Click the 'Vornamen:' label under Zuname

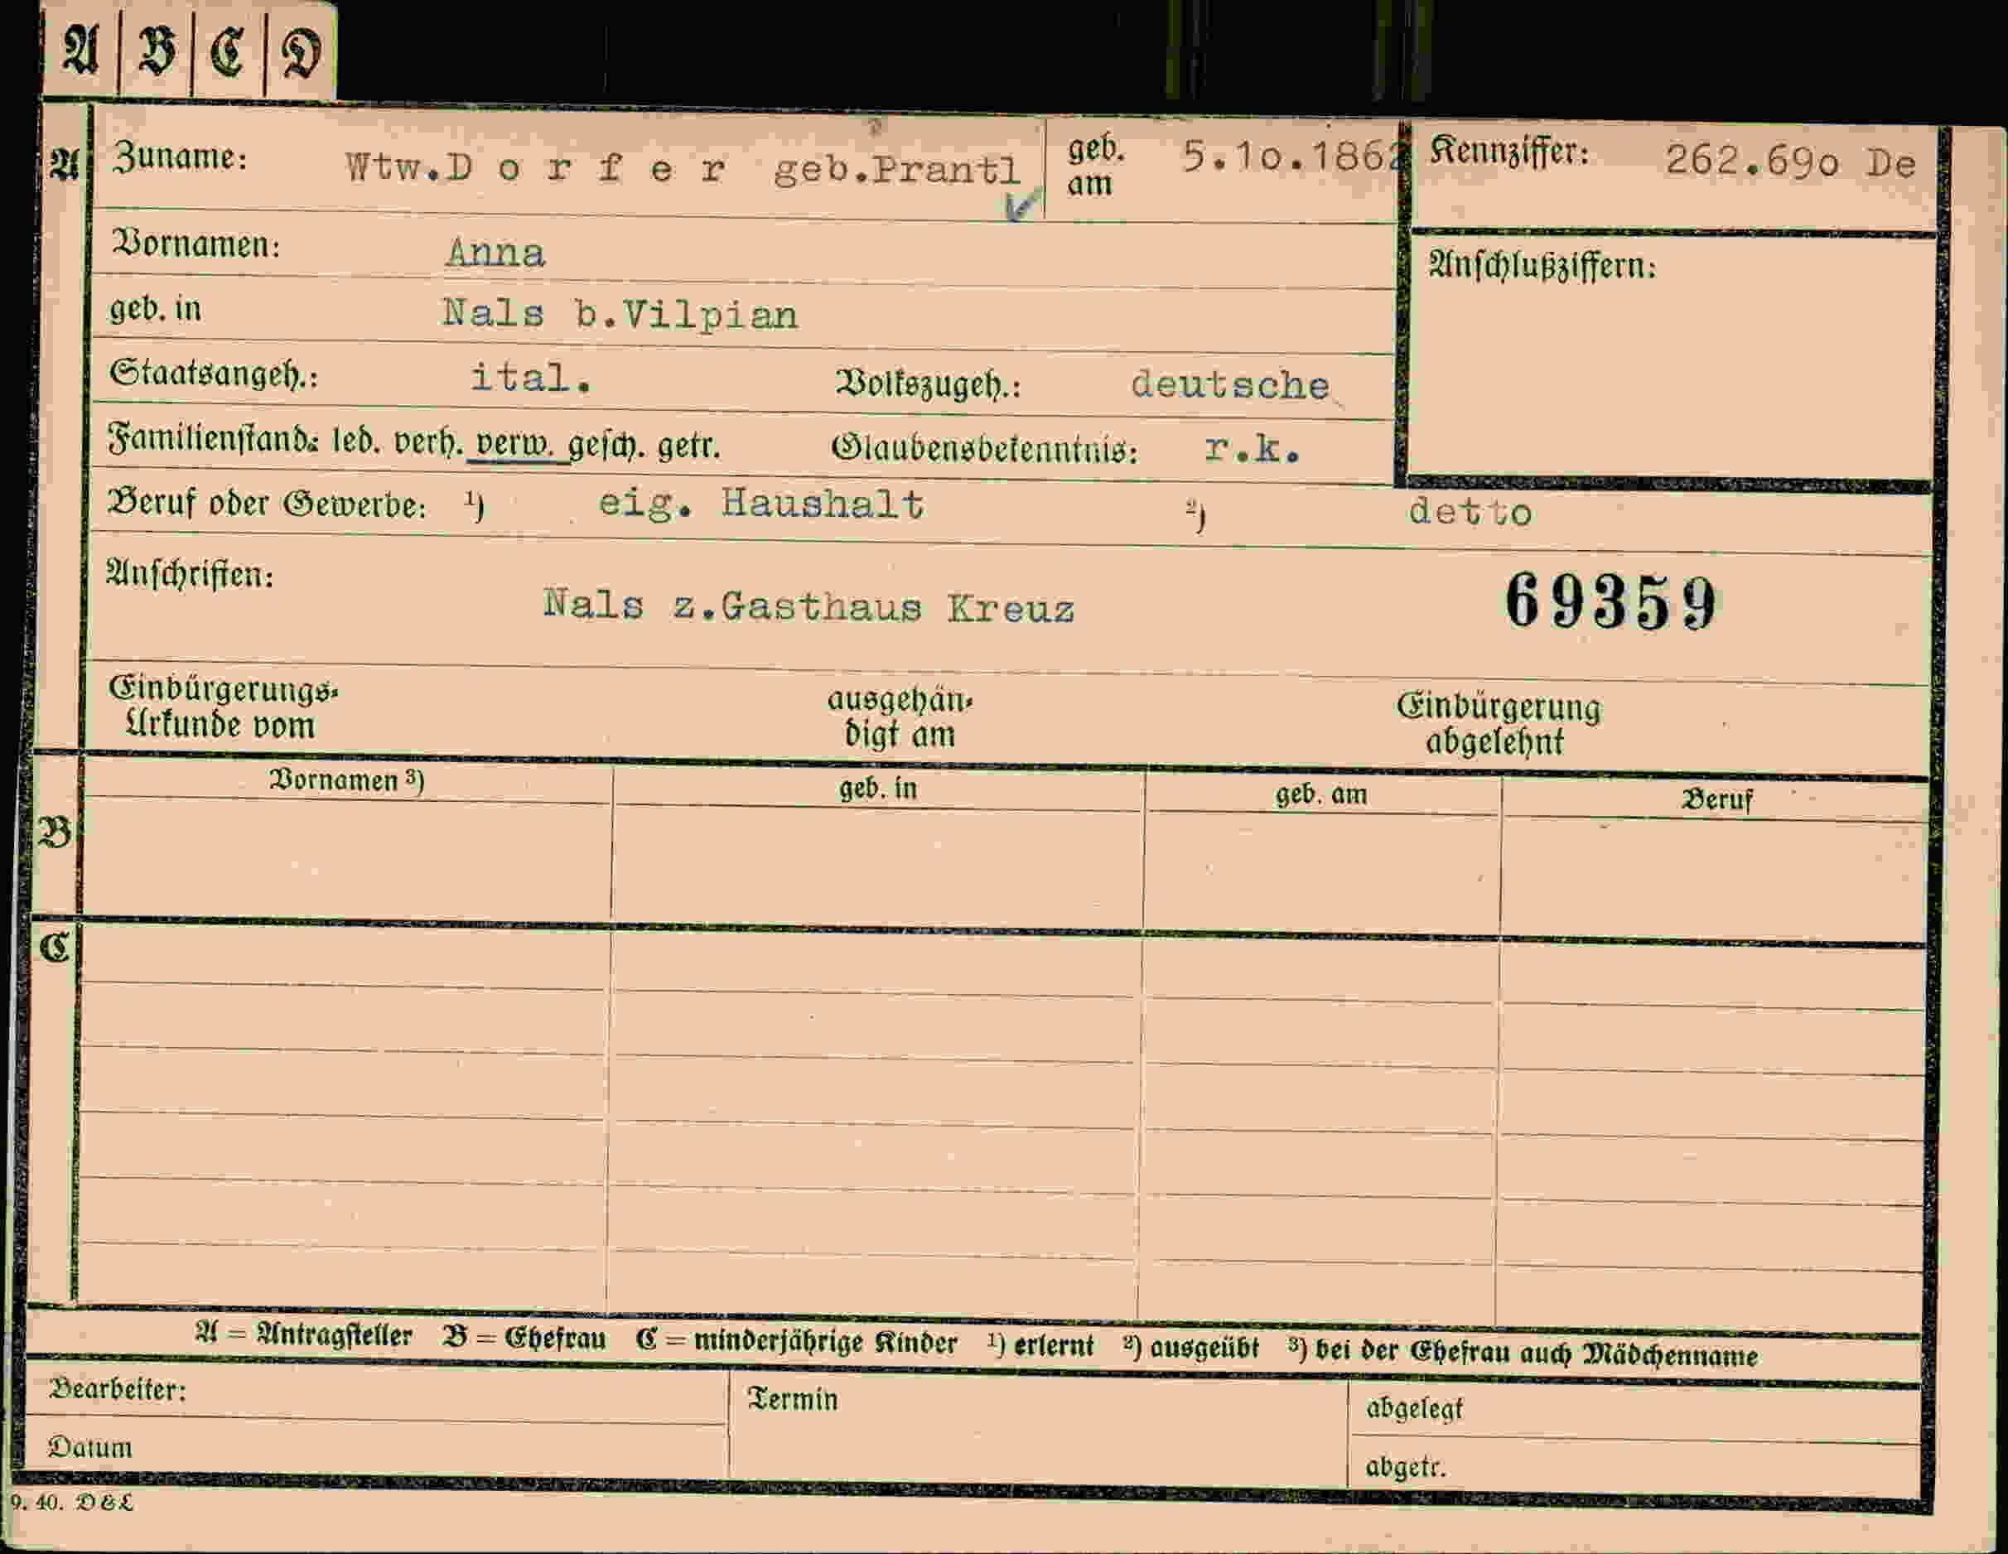click(195, 244)
